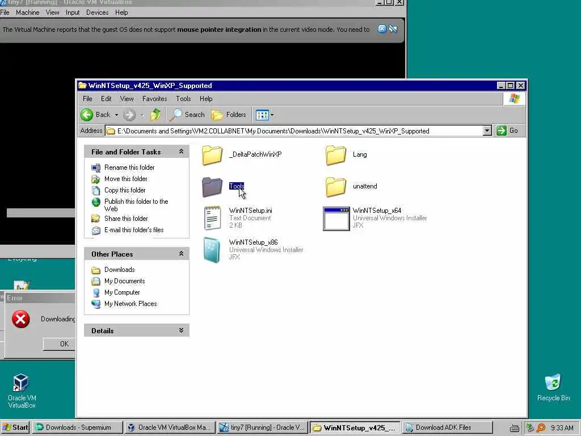Expand the Address bar dropdown
Screen dimensions: 581x436
[487, 131]
